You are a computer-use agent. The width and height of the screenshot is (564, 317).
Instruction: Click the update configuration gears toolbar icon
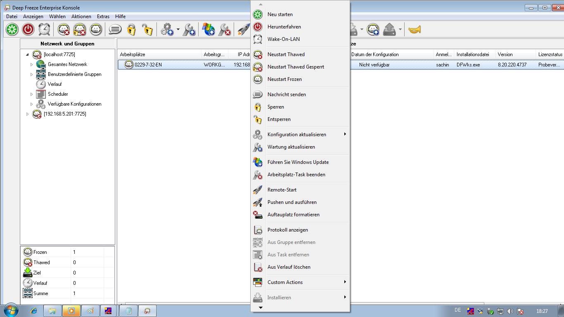tap(167, 29)
